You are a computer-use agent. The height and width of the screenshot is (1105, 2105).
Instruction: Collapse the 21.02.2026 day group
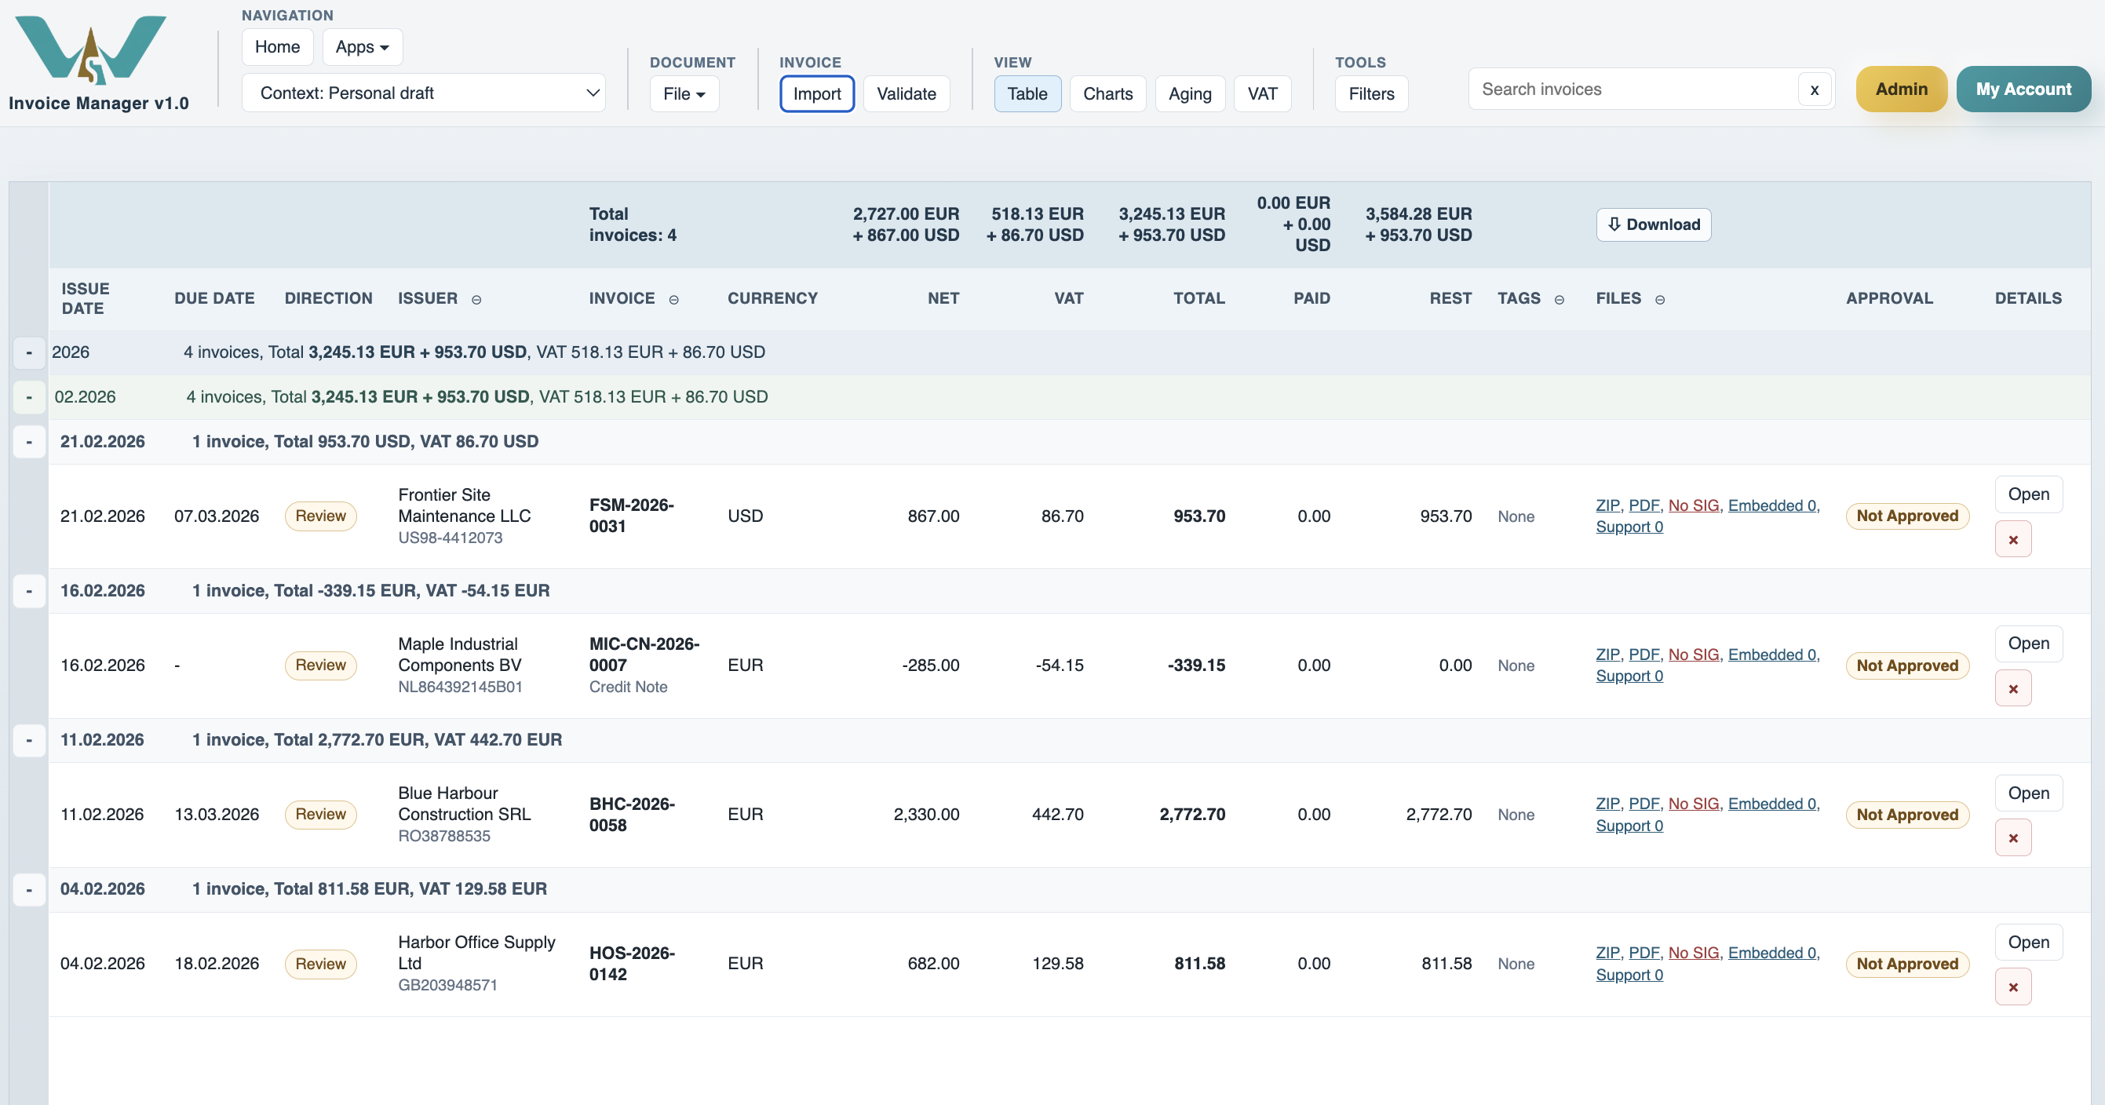pyautogui.click(x=29, y=442)
